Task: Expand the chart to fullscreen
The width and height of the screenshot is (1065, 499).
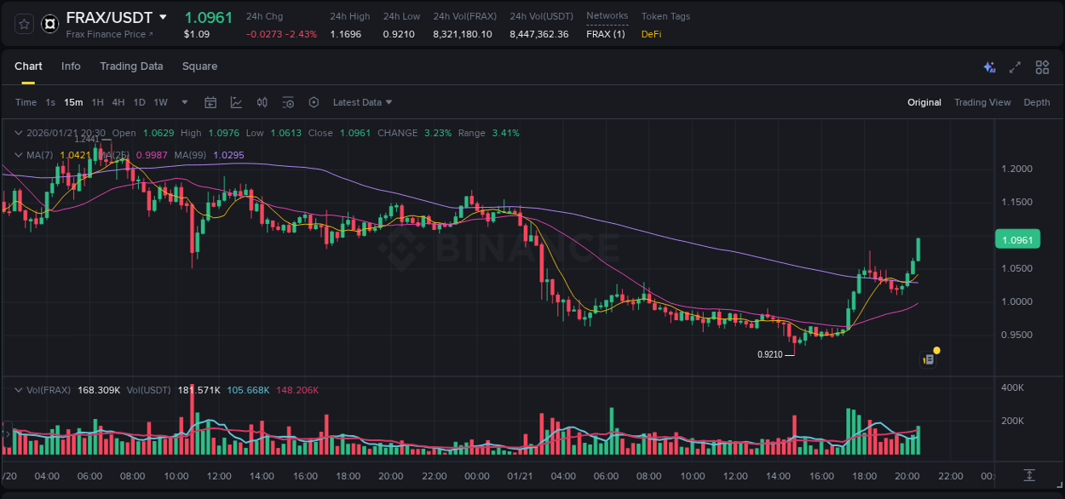Action: point(1015,66)
